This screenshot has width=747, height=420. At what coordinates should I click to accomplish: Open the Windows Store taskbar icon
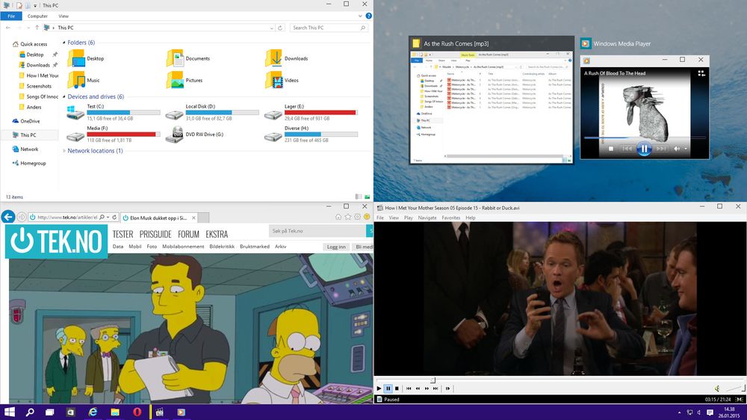[x=70, y=412]
